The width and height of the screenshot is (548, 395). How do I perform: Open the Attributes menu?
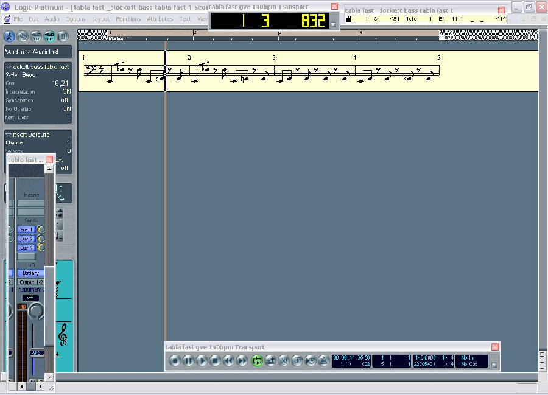click(x=160, y=19)
